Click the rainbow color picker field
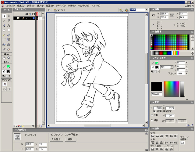 (171, 89)
